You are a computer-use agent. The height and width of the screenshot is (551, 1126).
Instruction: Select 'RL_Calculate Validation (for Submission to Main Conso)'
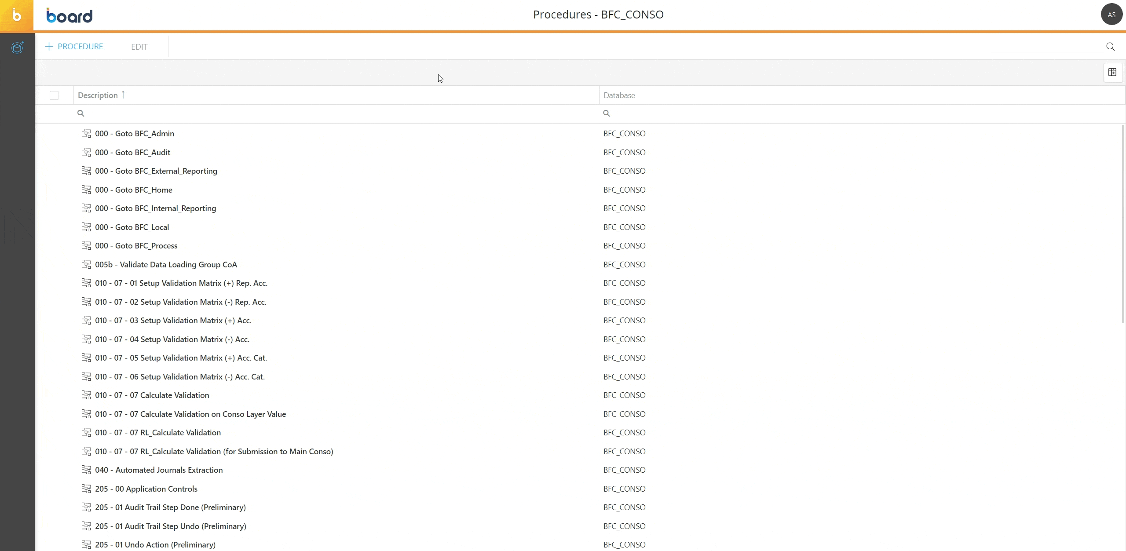tap(214, 451)
